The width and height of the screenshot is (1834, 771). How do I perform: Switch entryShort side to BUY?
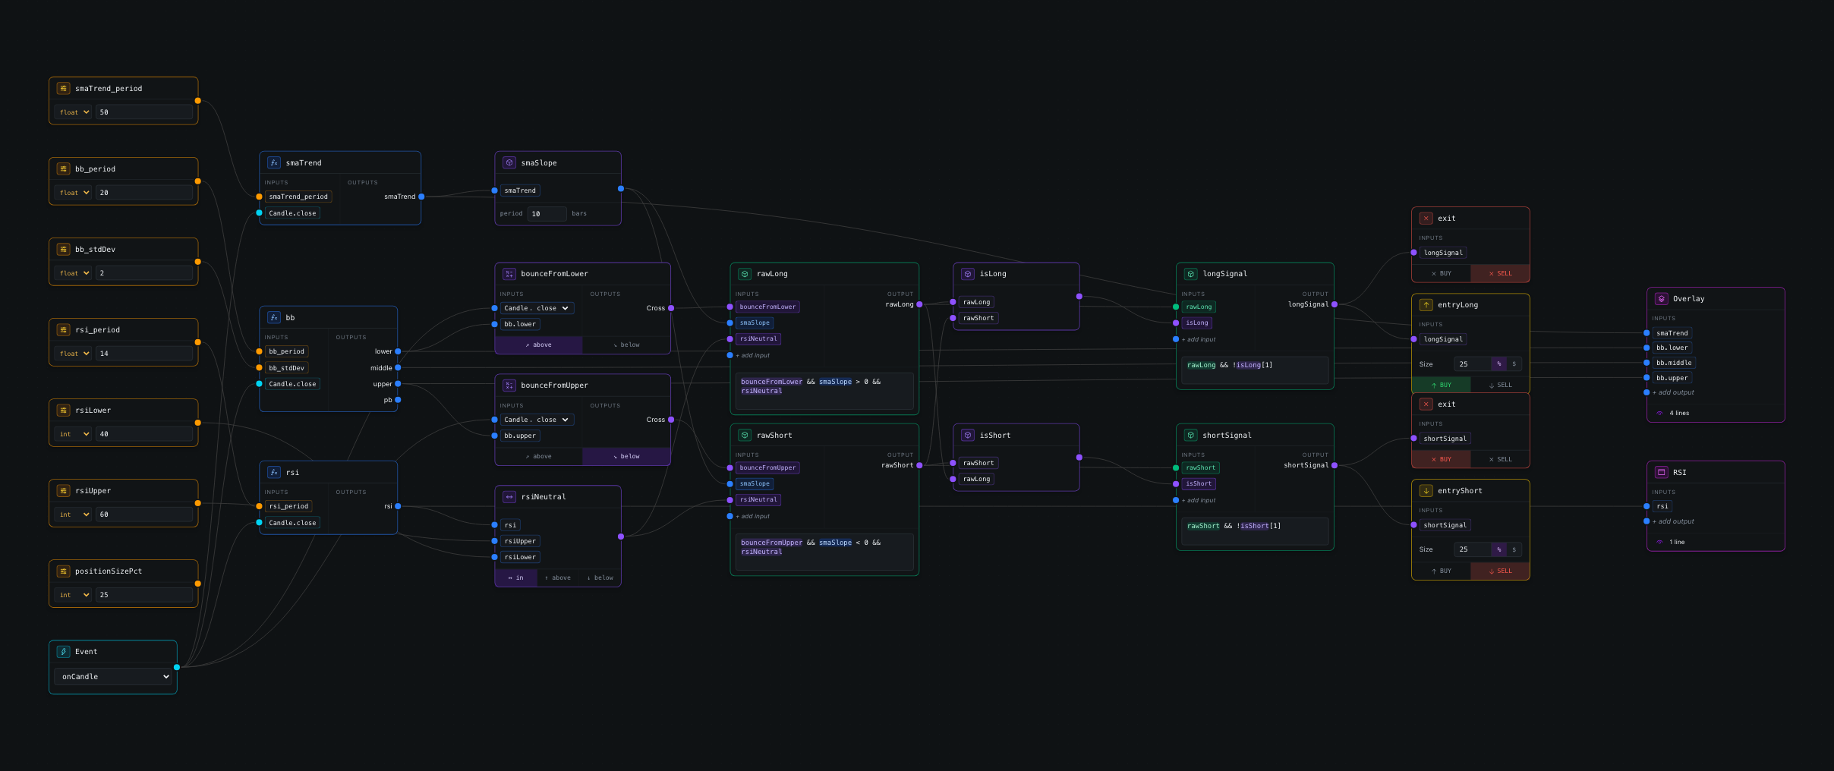click(x=1442, y=571)
